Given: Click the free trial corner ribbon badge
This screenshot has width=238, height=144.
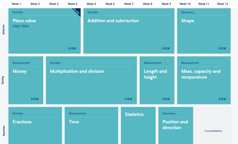Looking at the screenshot, I should point(77,12).
